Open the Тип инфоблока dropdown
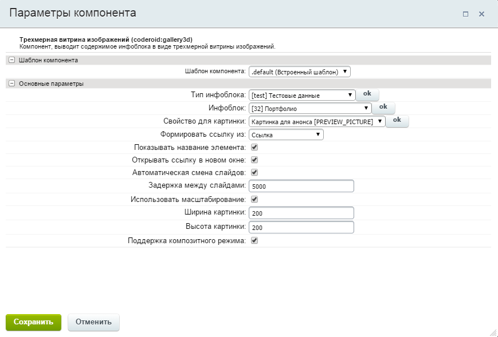This screenshot has height=337, width=498. (302, 95)
